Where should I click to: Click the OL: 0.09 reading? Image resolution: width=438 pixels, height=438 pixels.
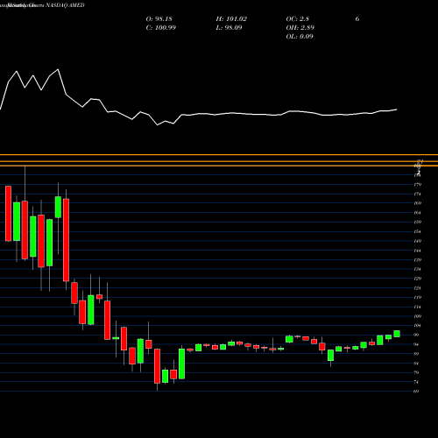[300, 37]
